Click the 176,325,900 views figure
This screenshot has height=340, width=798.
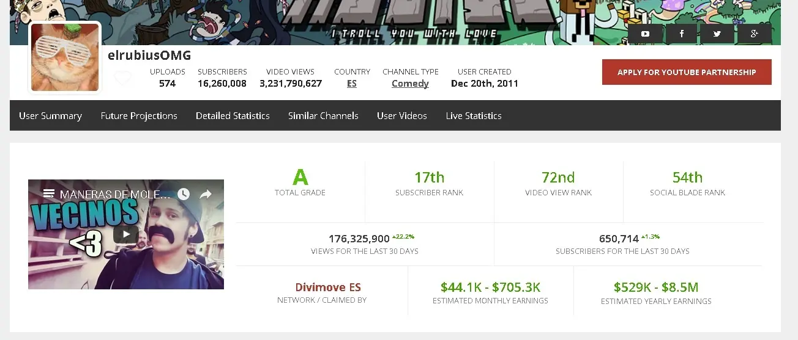coord(359,239)
